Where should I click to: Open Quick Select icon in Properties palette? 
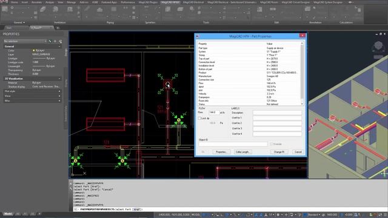[60, 41]
